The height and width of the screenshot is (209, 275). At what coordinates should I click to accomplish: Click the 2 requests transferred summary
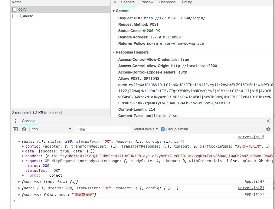tap(37, 113)
